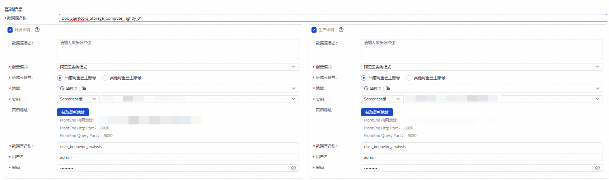Click the 数据源名称 input field
This screenshot has height=180, width=609.
click(x=333, y=18)
